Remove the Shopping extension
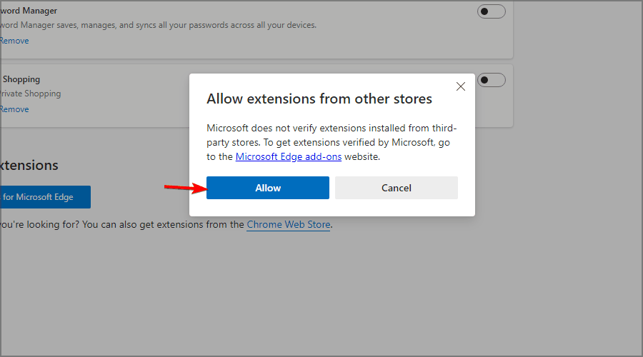Image resolution: width=643 pixels, height=357 pixels. [x=14, y=109]
